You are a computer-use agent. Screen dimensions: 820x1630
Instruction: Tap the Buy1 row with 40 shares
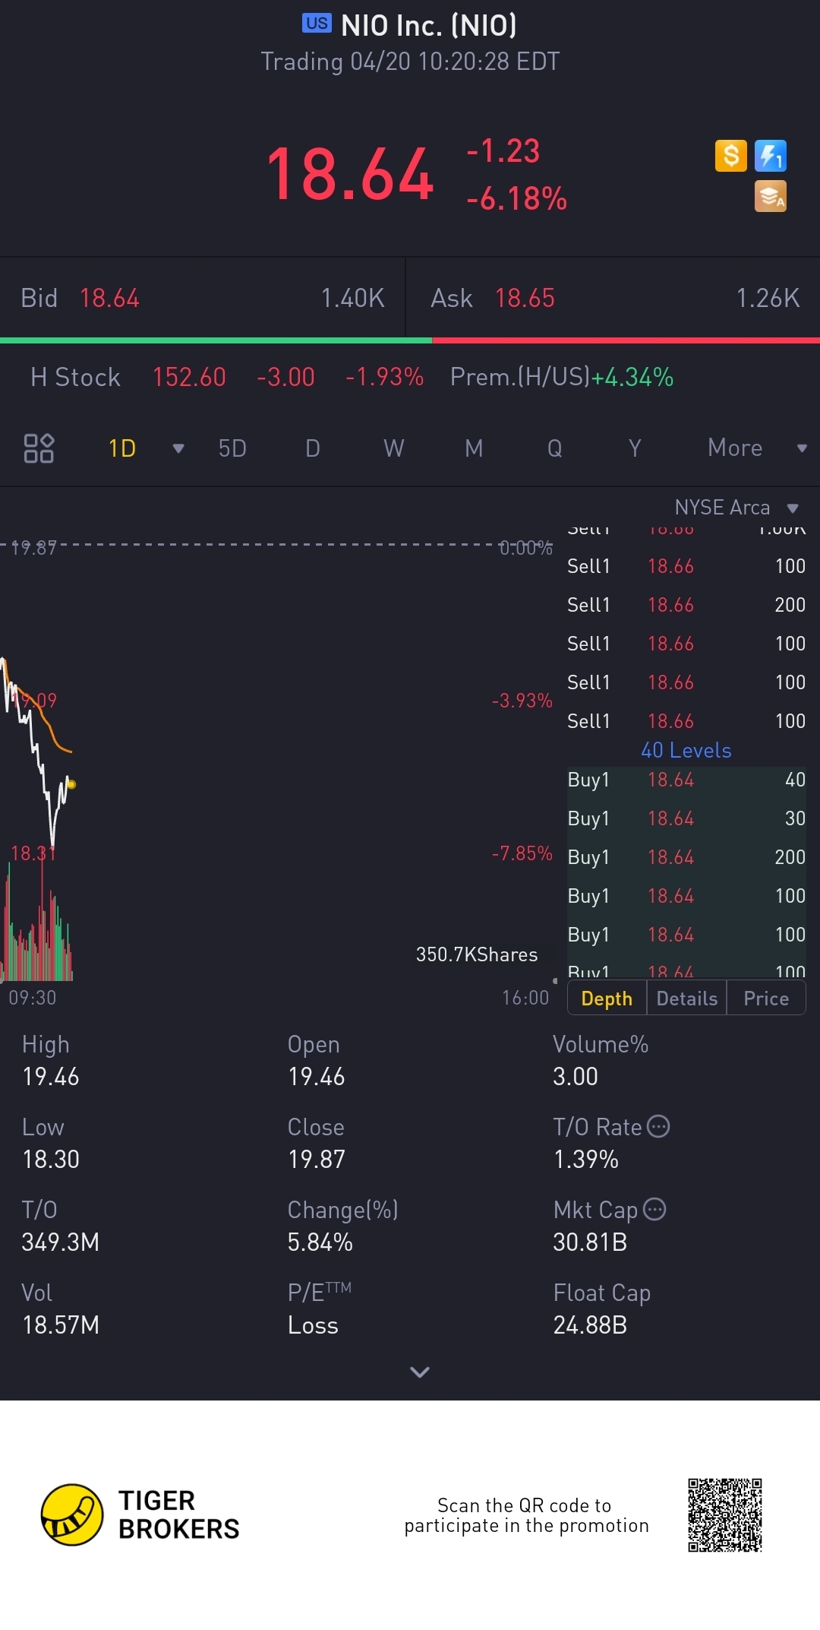[686, 780]
